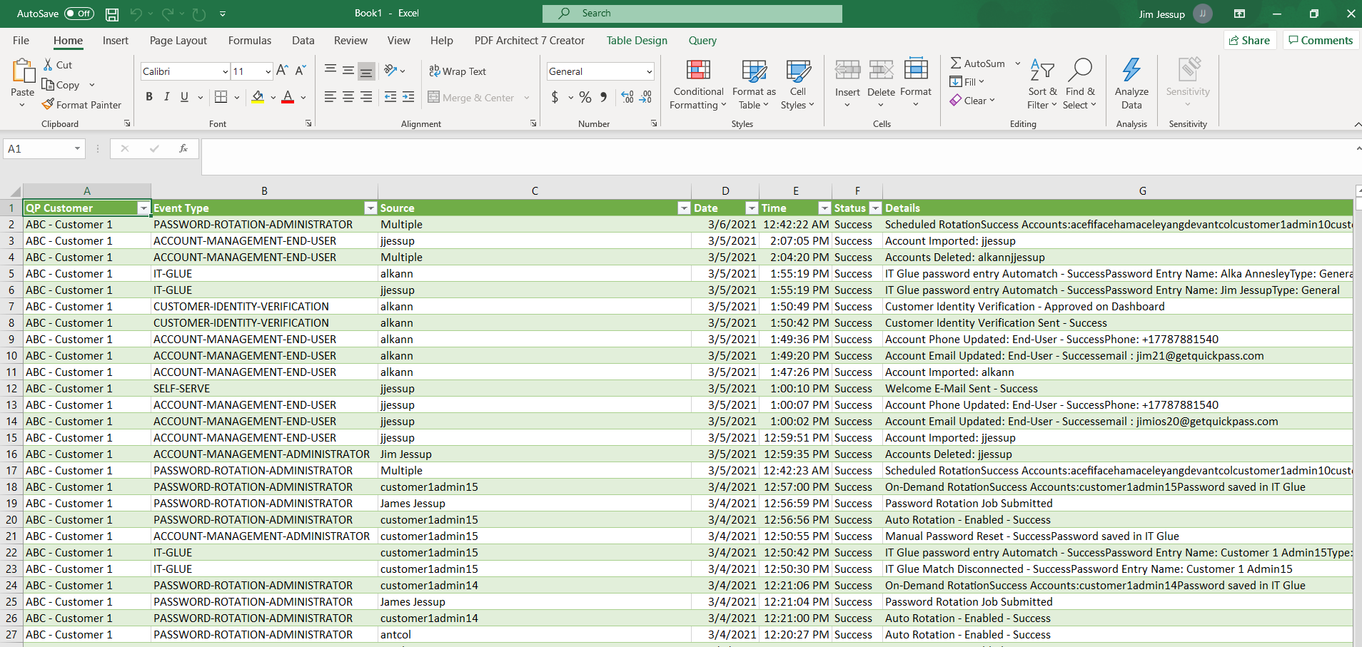Click the Search box in title bar
1362x647 pixels.
pos(692,14)
